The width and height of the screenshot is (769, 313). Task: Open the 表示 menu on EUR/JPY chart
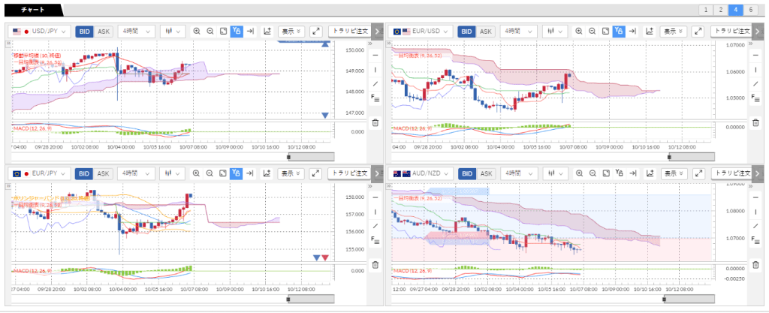(291, 173)
